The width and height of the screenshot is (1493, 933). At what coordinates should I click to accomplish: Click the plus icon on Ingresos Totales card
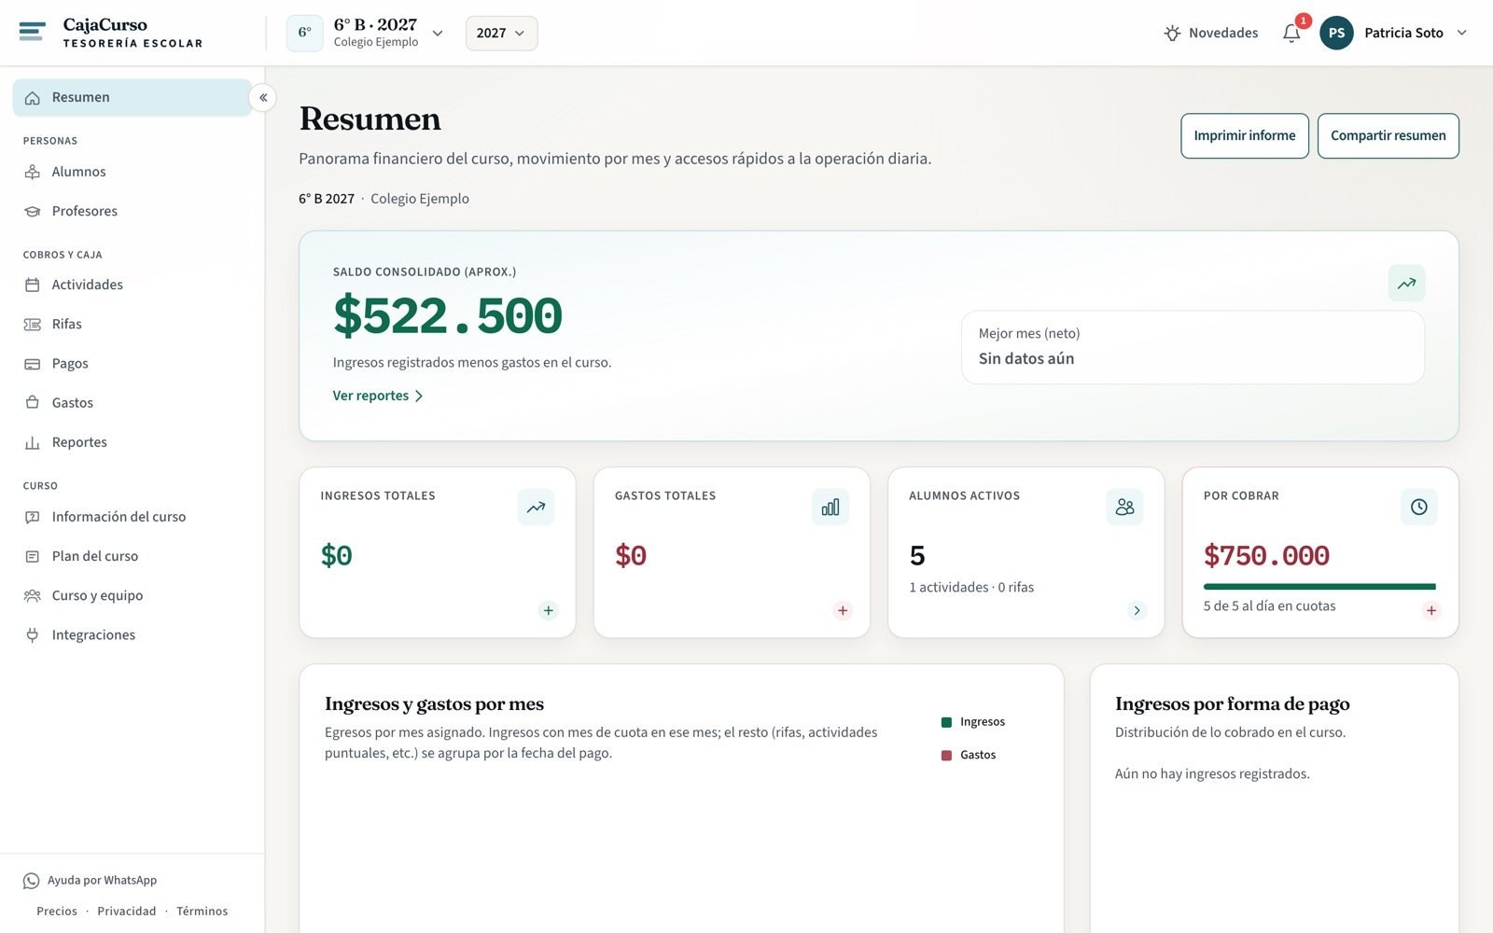coord(549,610)
